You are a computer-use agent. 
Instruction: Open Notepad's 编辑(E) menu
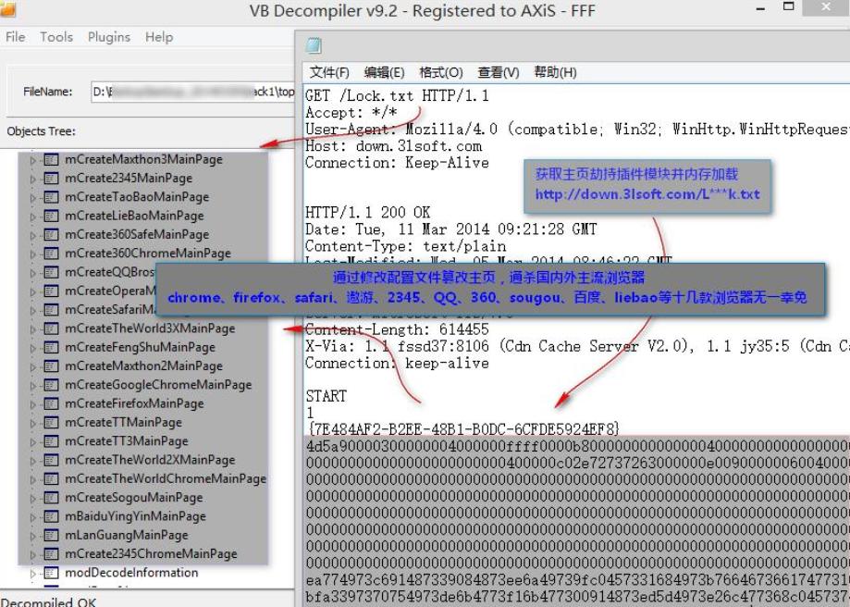pyautogui.click(x=385, y=72)
